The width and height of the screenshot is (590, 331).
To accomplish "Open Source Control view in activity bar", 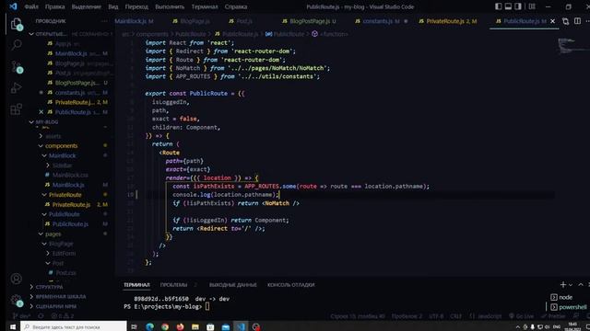I will click(x=17, y=67).
